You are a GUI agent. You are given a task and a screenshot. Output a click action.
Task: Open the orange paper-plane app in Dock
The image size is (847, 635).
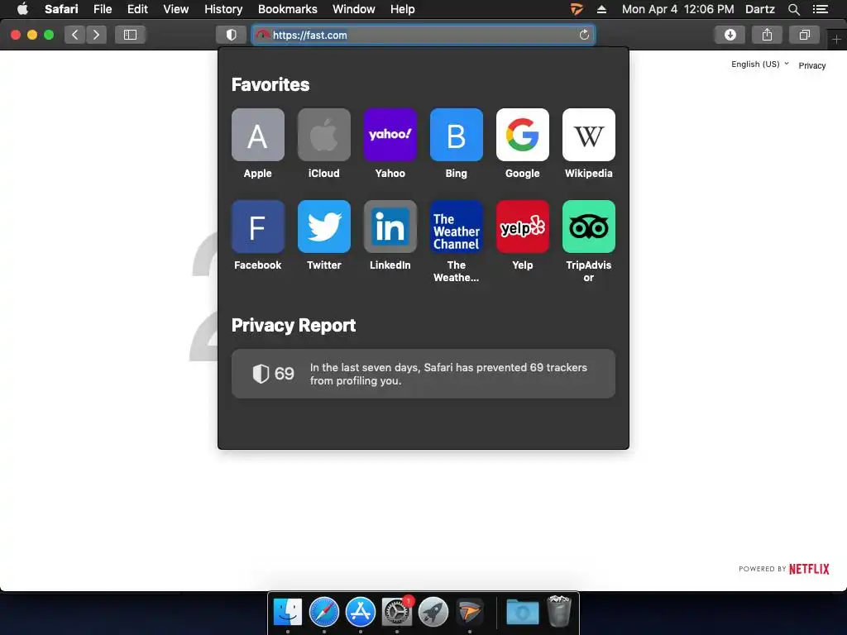coord(470,612)
